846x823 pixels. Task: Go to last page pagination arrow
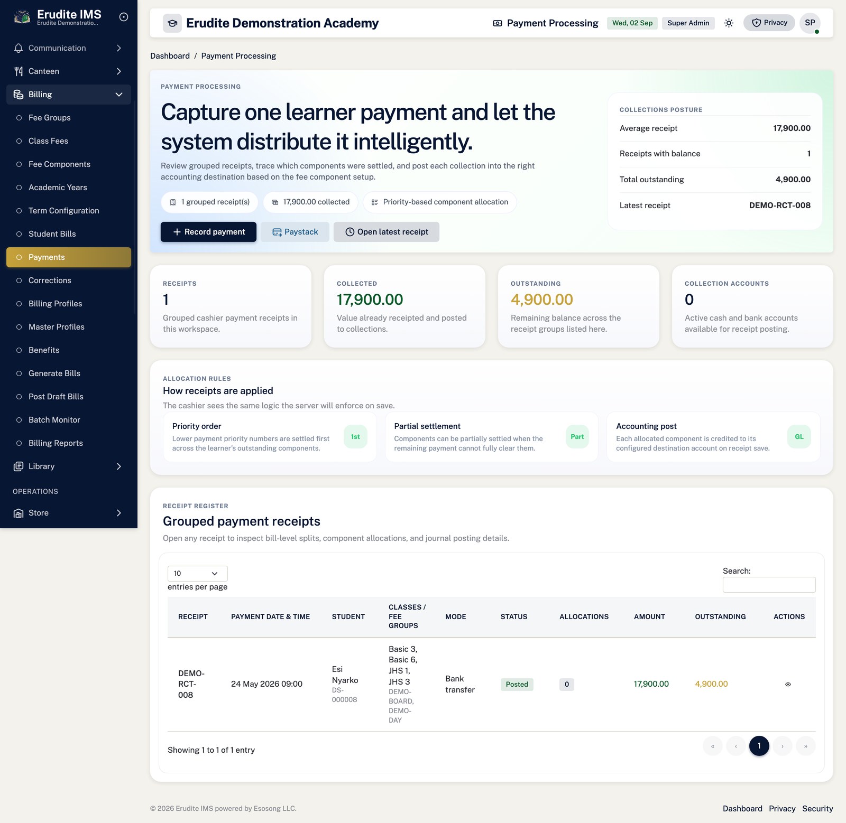pos(806,746)
